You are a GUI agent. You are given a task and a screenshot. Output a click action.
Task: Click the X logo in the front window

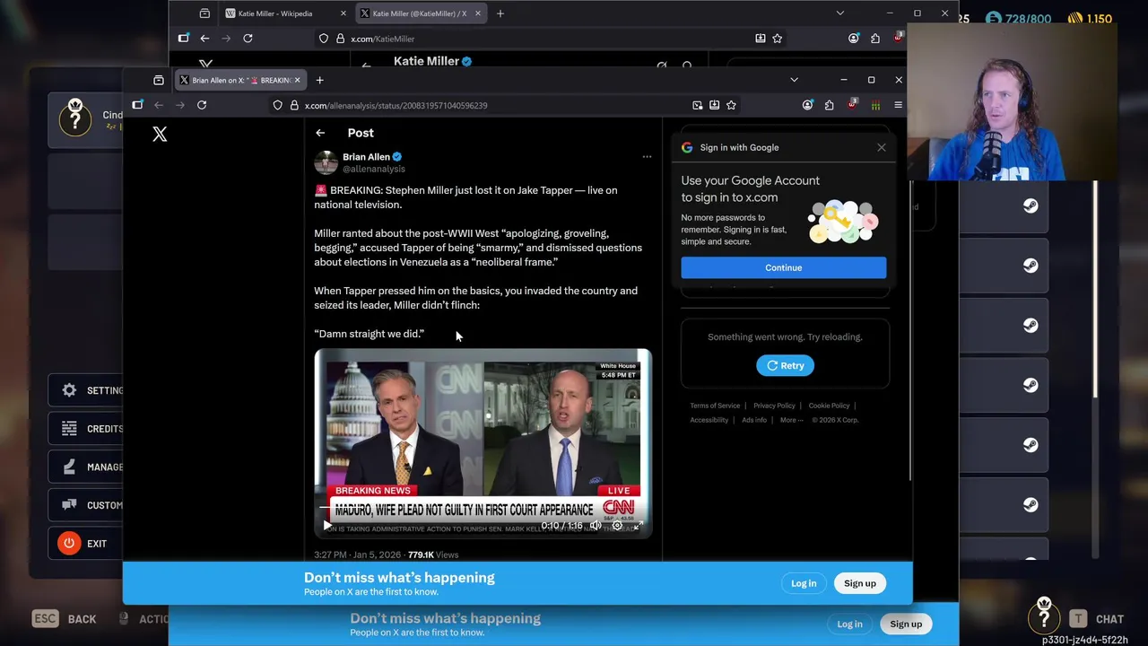pyautogui.click(x=160, y=135)
